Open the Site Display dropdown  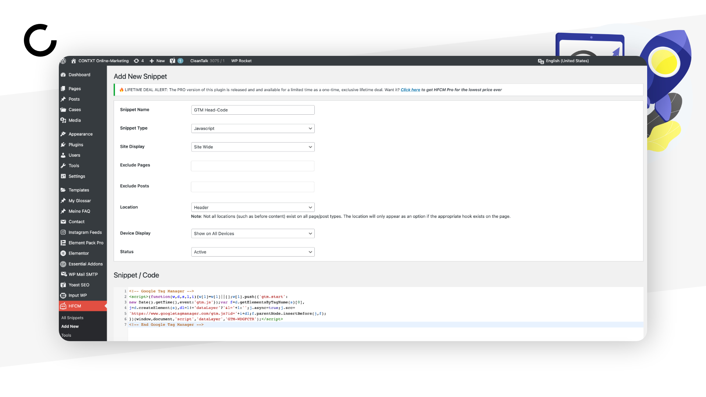[253, 147]
